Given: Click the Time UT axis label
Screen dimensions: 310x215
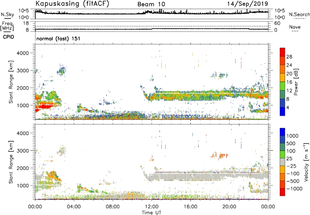Looking at the screenshot, I should coord(152,213).
